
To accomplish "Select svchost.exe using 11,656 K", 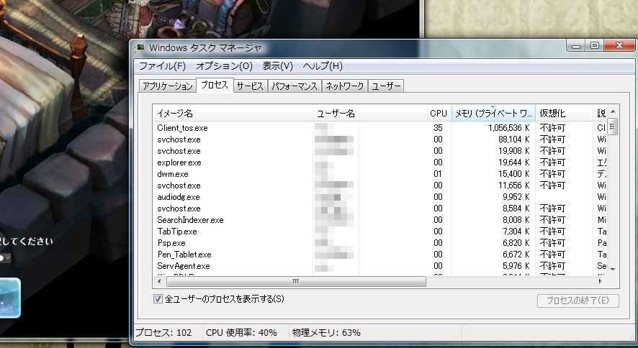I will [x=380, y=186].
